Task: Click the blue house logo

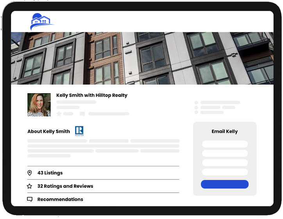Action: [x=41, y=21]
